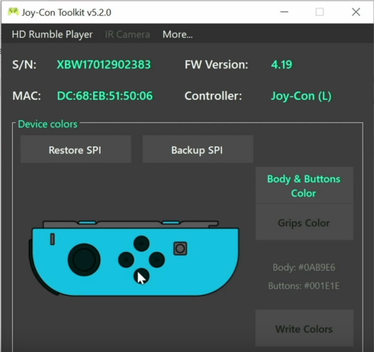Click the Grips Color button

click(305, 222)
